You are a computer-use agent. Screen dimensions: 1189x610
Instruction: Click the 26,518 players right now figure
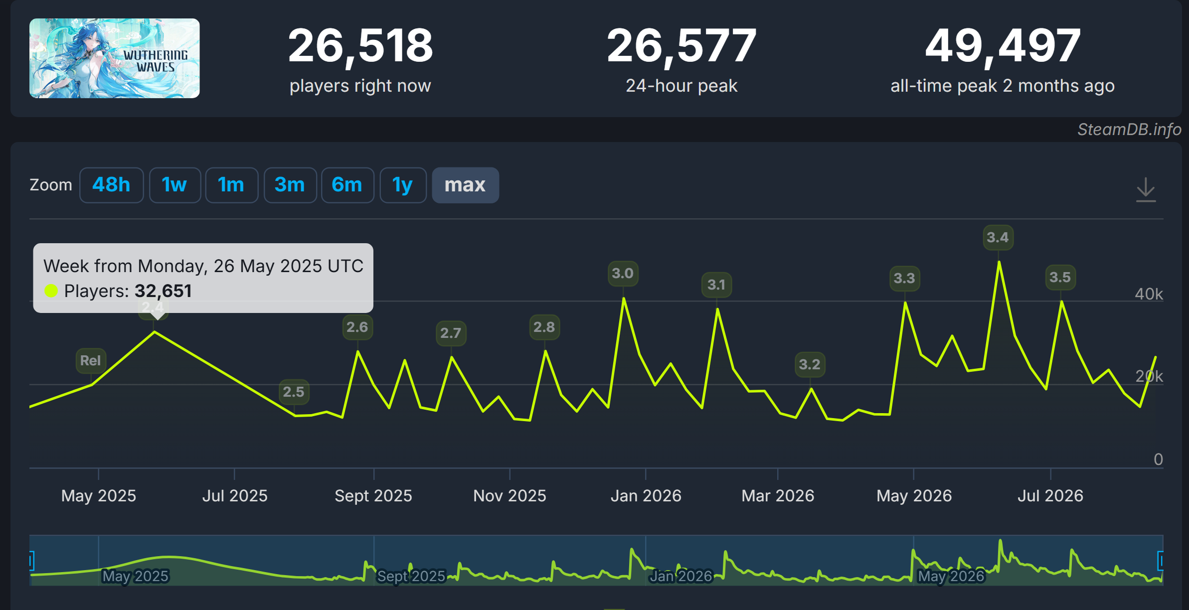[x=360, y=46]
